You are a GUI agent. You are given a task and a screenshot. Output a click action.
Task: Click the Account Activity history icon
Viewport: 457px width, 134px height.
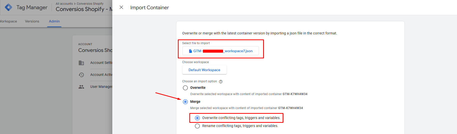[81, 75]
